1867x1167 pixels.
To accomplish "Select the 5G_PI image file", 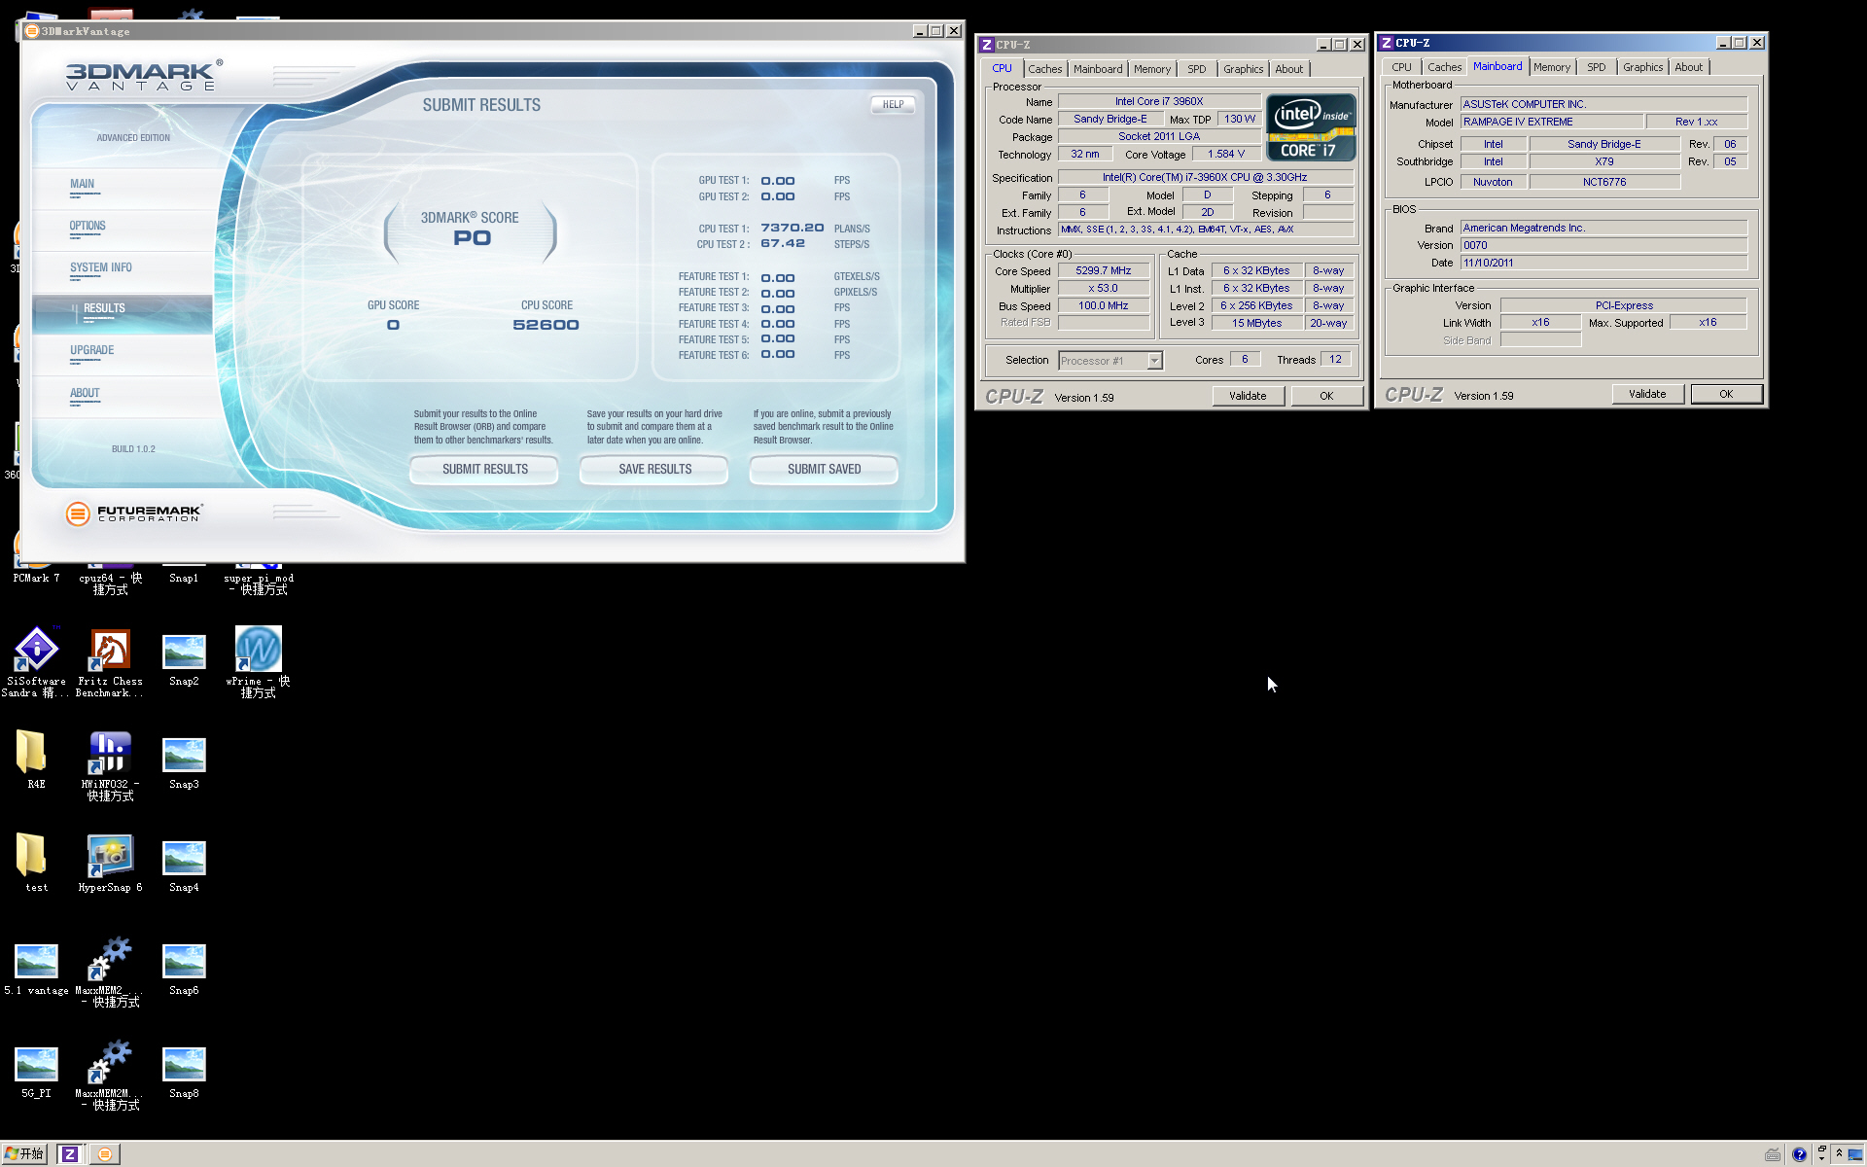I will point(36,1074).
